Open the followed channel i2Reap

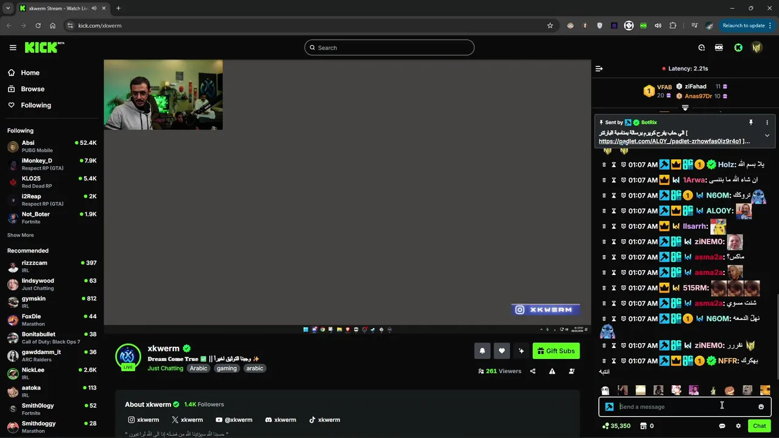click(x=52, y=200)
